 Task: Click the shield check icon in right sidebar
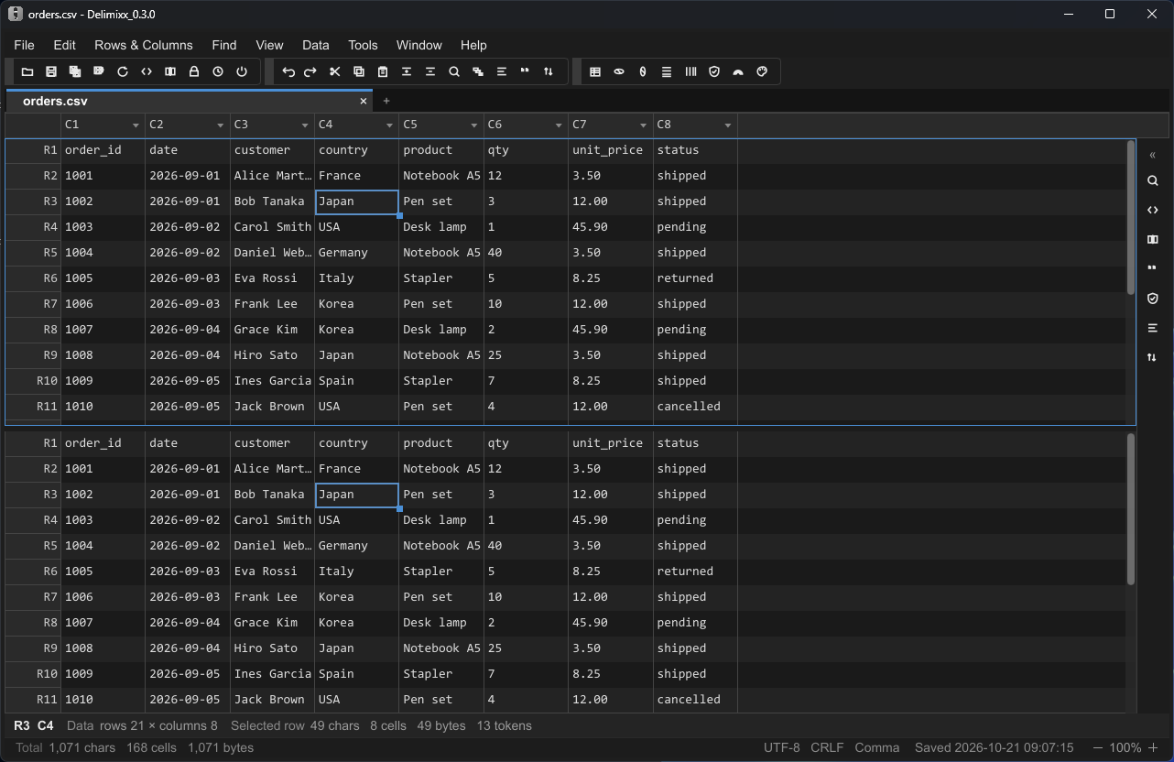coord(1153,298)
